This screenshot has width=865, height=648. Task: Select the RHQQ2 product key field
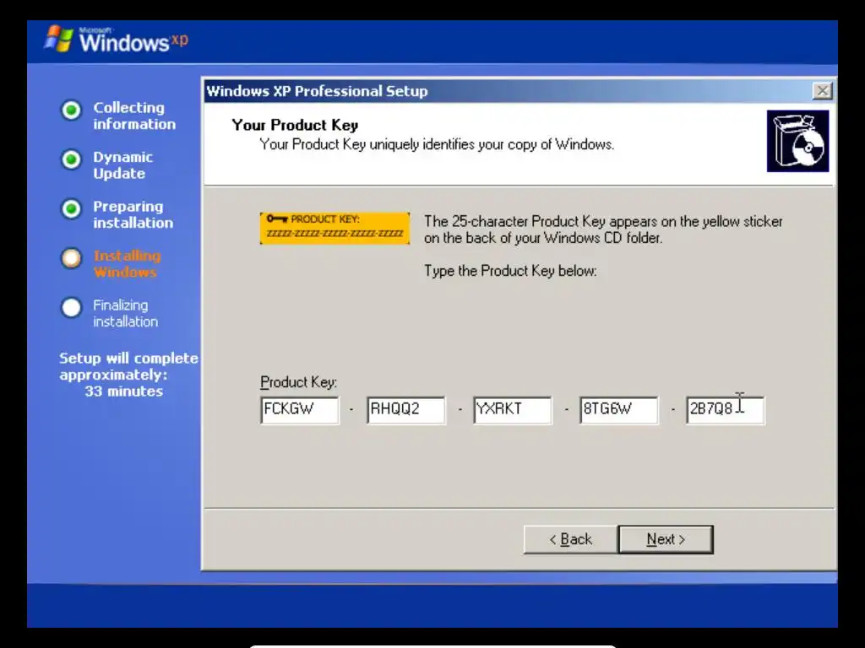(x=406, y=410)
